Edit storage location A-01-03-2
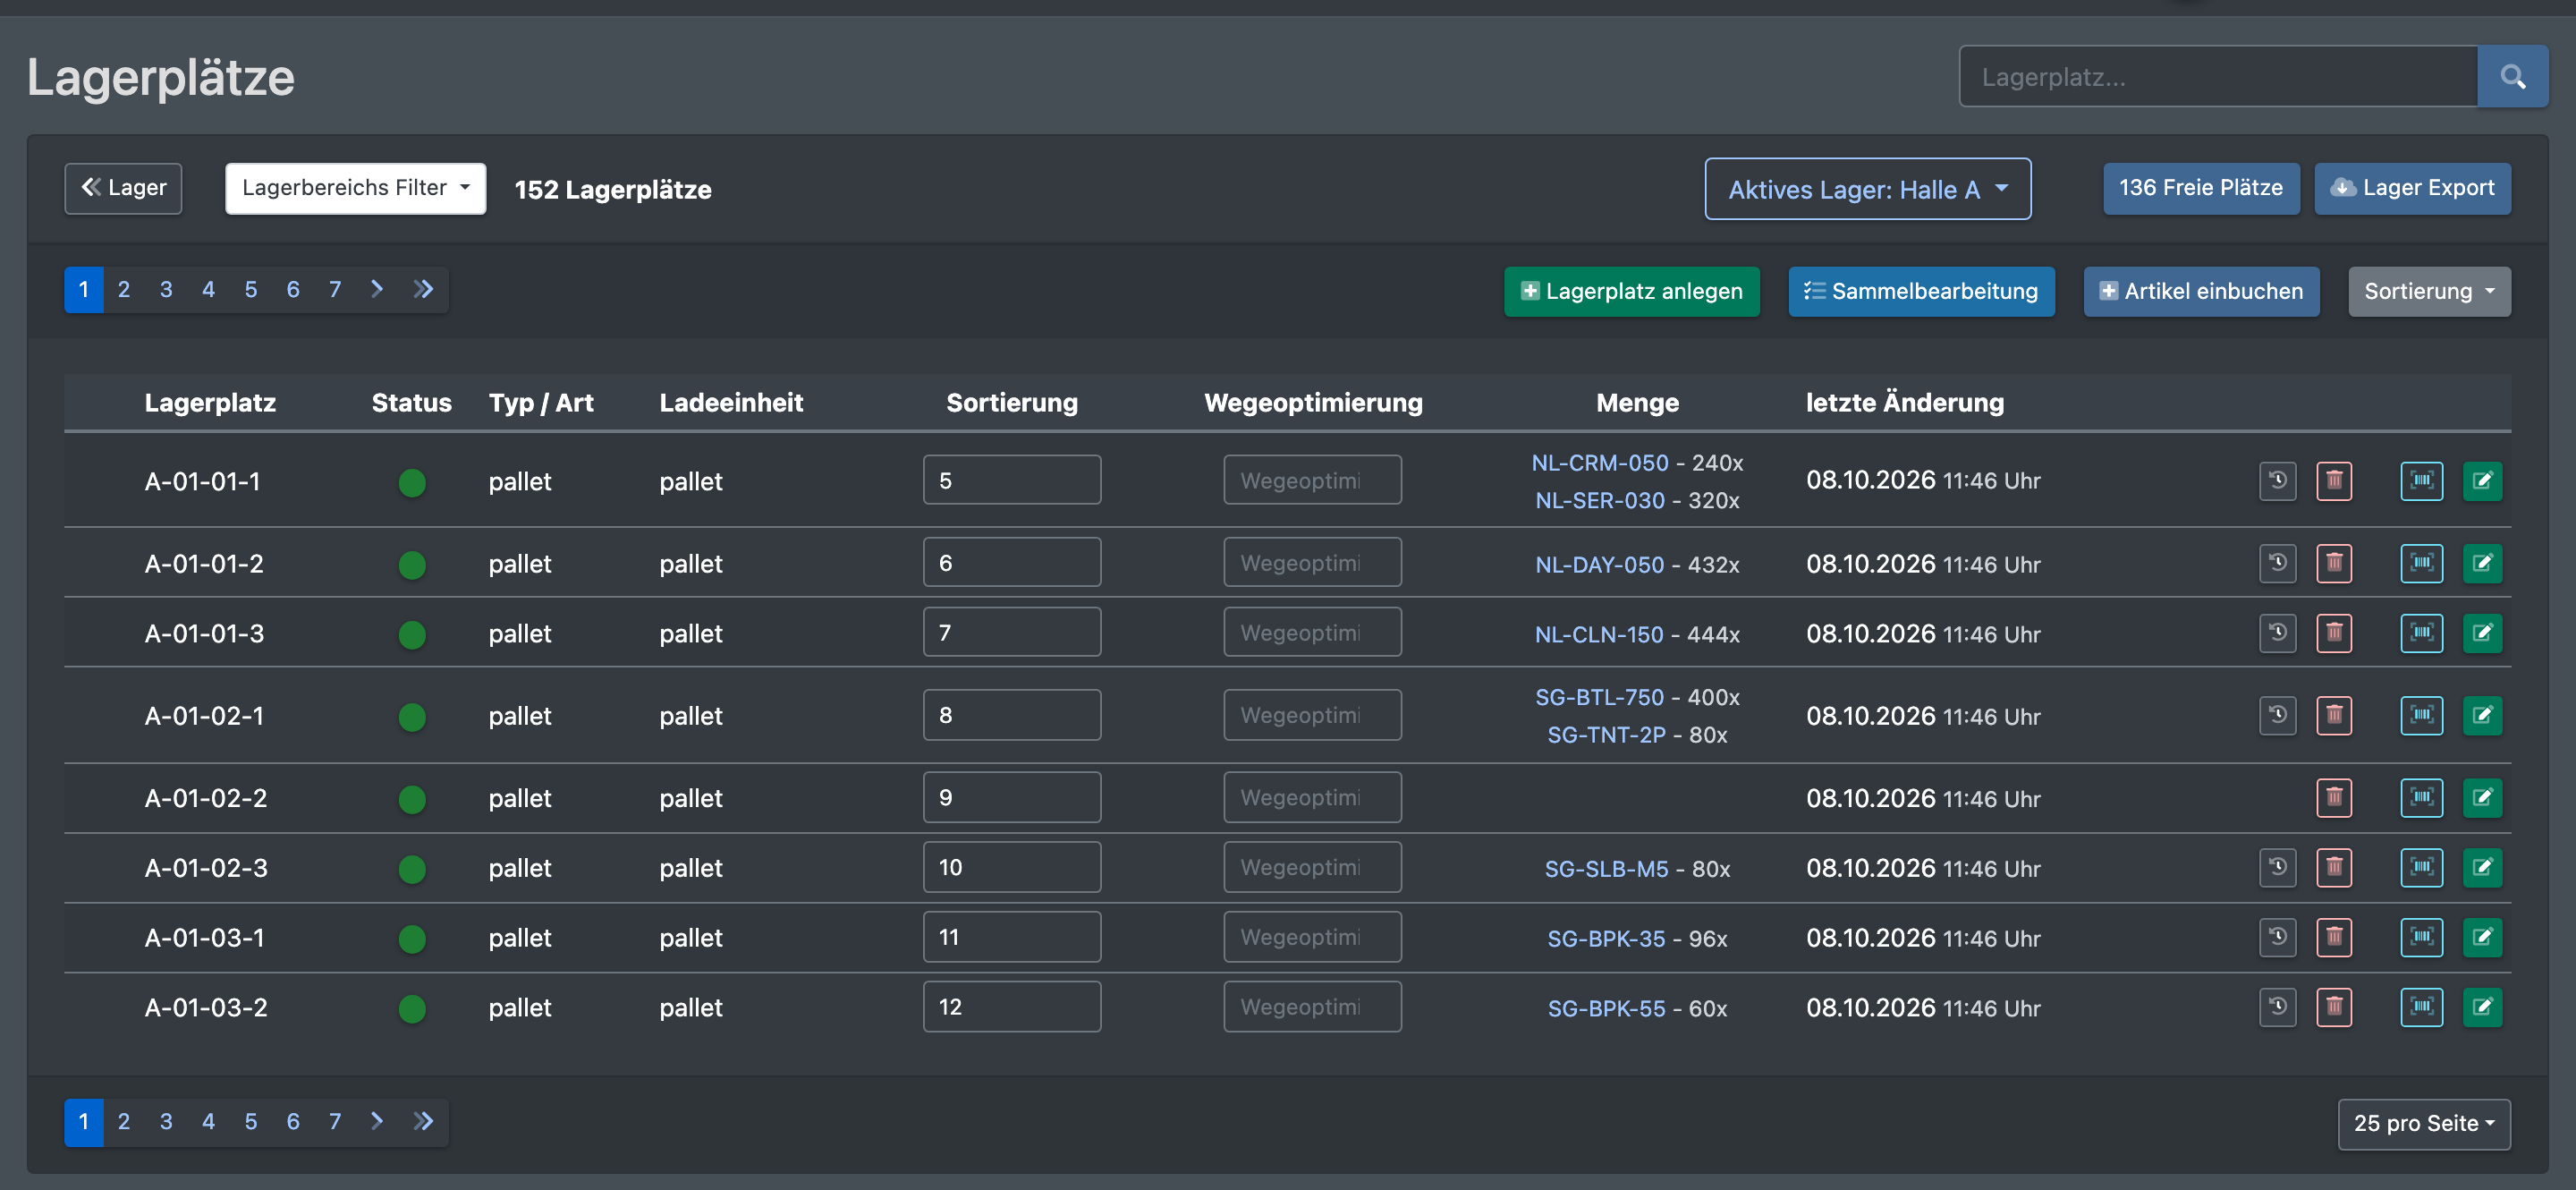The image size is (2576, 1190). pos(2482,1007)
